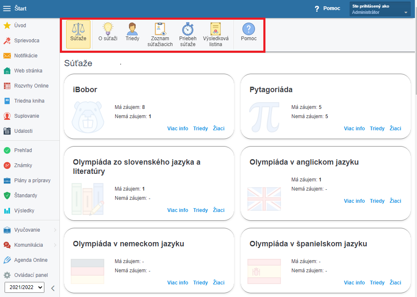
Task: Open Notifikácie envelope icon
Action: point(7,56)
